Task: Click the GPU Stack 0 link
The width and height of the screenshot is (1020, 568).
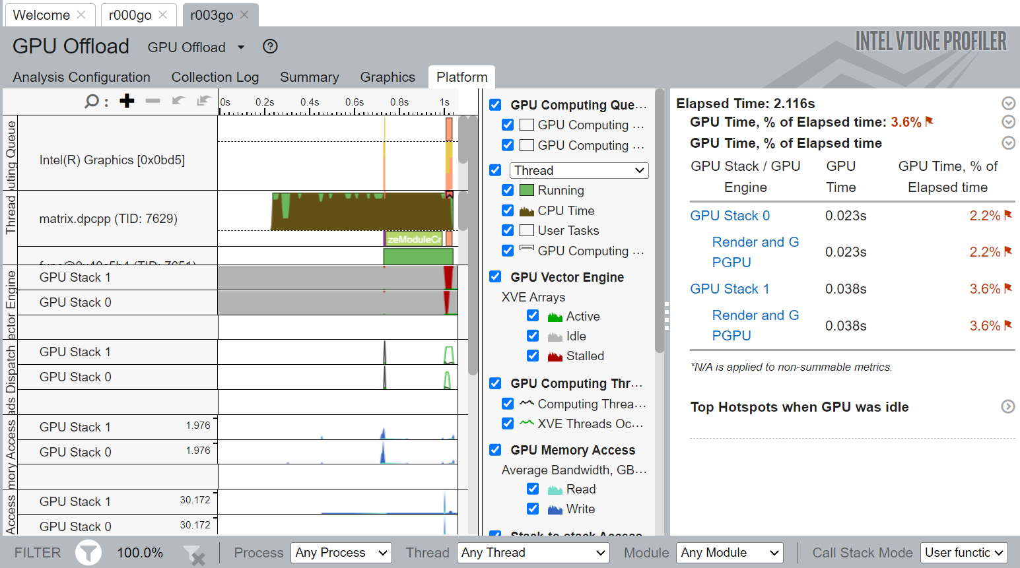Action: coord(730,216)
